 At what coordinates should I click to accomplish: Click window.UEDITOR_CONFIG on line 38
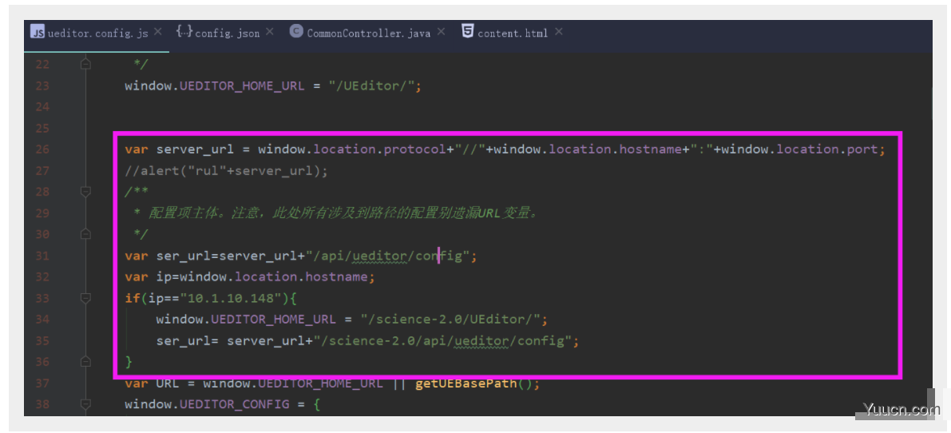point(207,404)
